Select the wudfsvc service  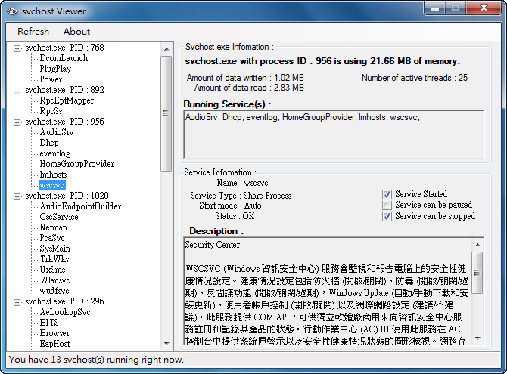tap(54, 291)
